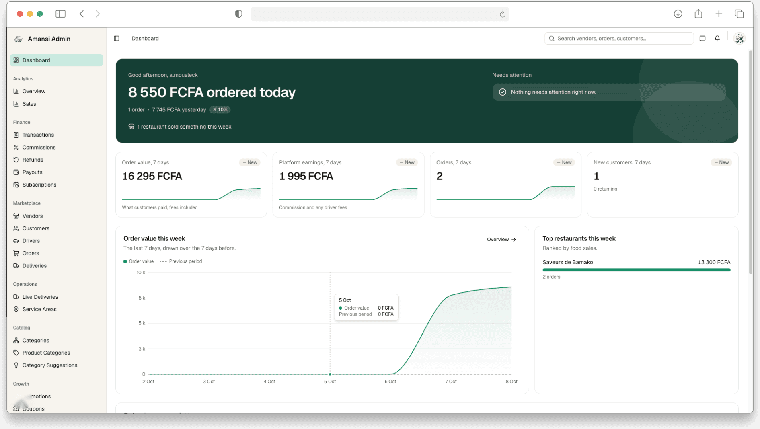This screenshot has width=760, height=429.
Task: Open Customers list
Action: tap(56, 228)
